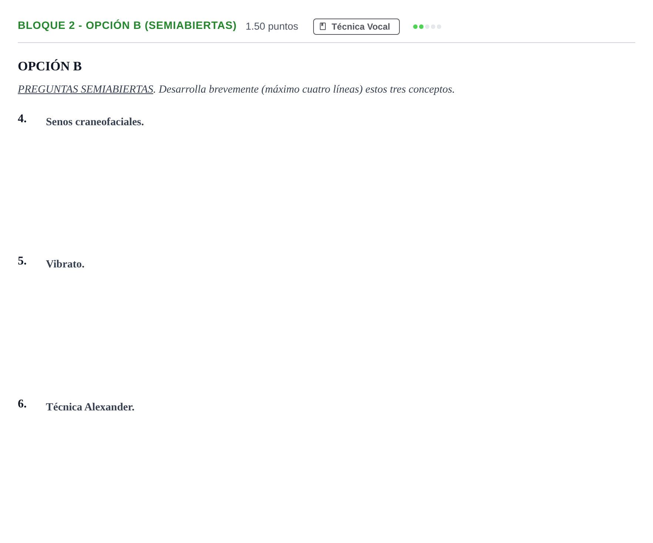Click the number 5. question marker
Screen dimensions: 653x543
(22, 261)
